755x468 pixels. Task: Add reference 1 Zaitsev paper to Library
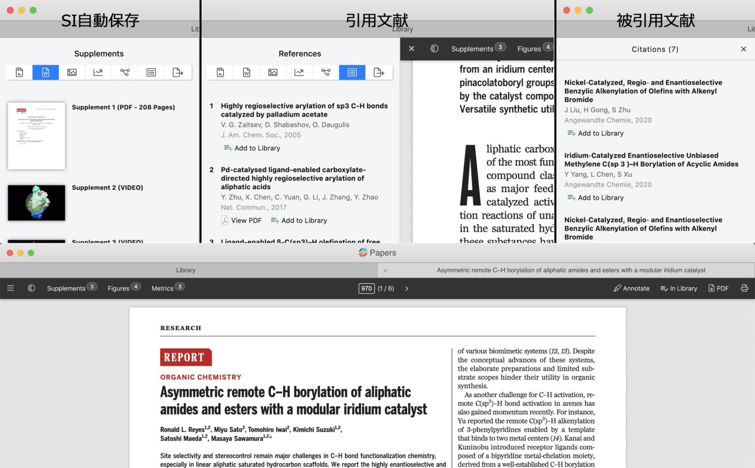tap(252, 148)
